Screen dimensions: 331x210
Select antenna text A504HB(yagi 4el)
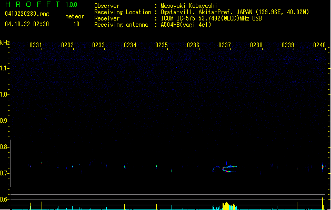pos(186,25)
